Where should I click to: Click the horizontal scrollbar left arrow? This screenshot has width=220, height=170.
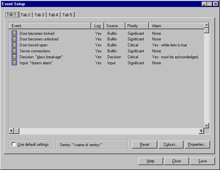click(x=11, y=131)
